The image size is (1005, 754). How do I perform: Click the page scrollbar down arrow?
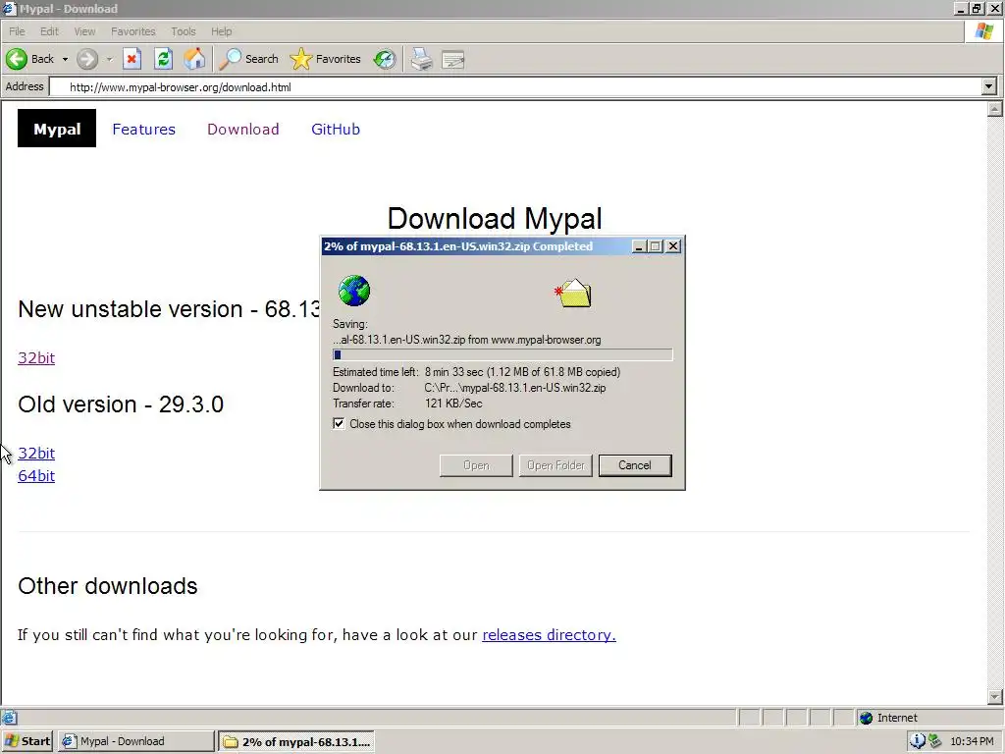995,697
